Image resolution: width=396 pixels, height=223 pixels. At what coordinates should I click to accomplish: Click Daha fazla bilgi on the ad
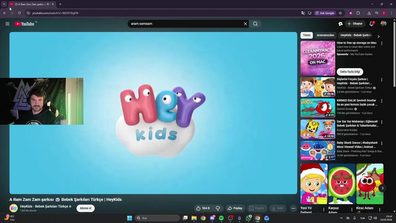350,72
